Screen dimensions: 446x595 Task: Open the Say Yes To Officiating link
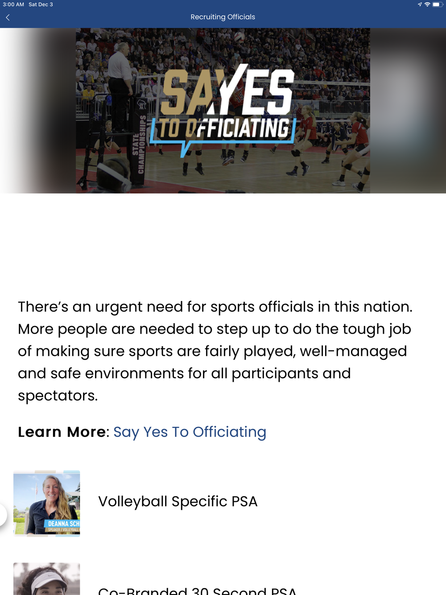pos(190,432)
